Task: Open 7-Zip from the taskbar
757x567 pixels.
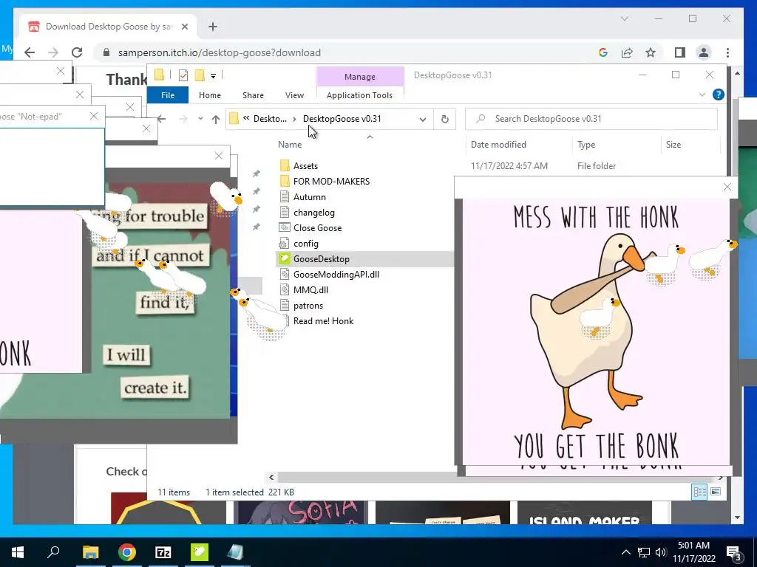Action: (x=163, y=552)
